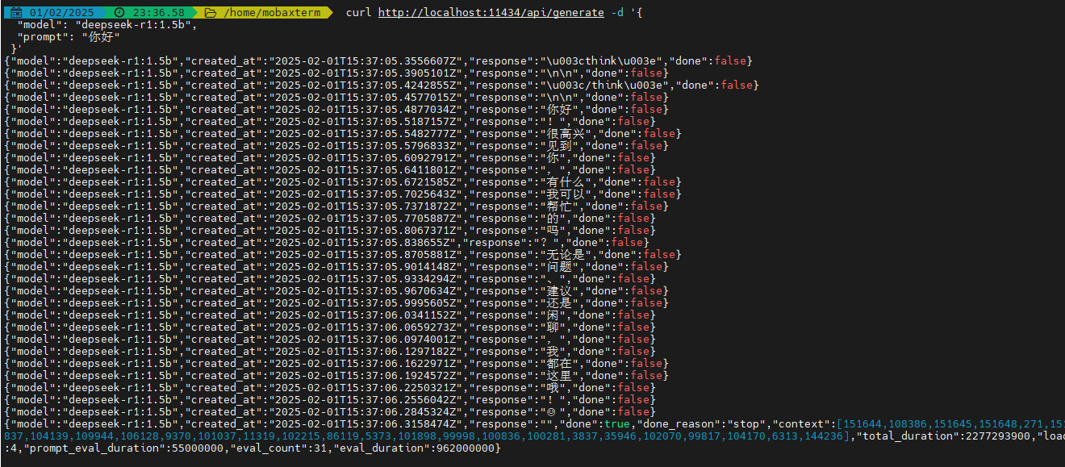Screen dimensions: 1065x467
Task: Click the folder icon before /home/mobaxterm
Action: pos(210,13)
